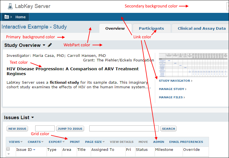Click the NEW ISSUE button
229x158 pixels.
coord(17,129)
